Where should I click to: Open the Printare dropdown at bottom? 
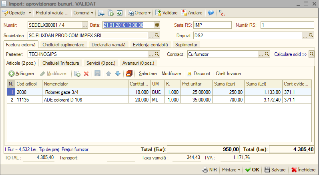(x=231, y=170)
